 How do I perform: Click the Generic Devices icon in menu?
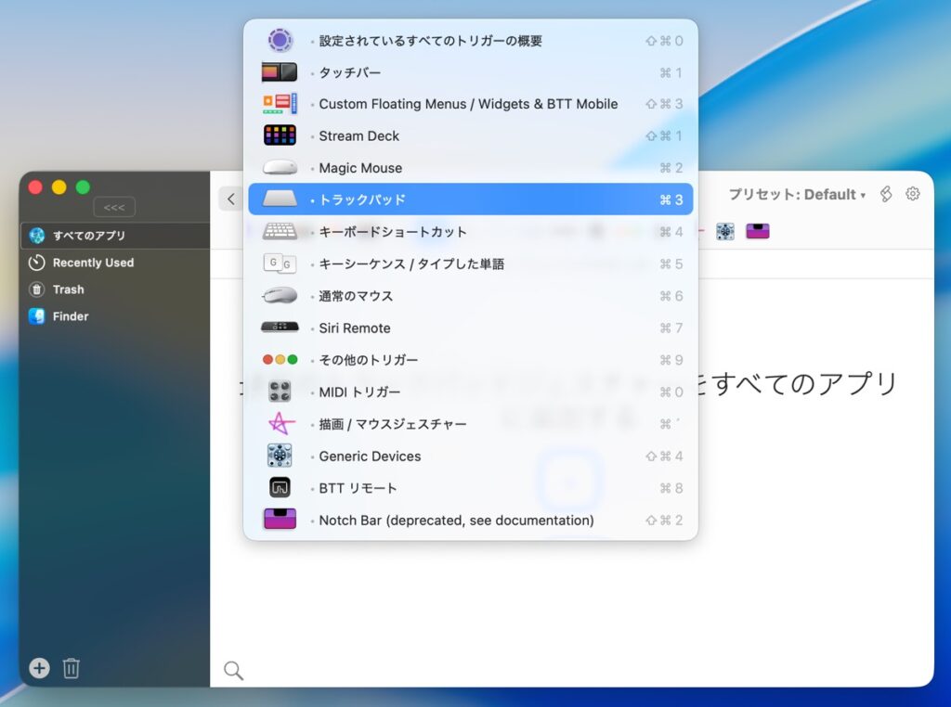280,456
